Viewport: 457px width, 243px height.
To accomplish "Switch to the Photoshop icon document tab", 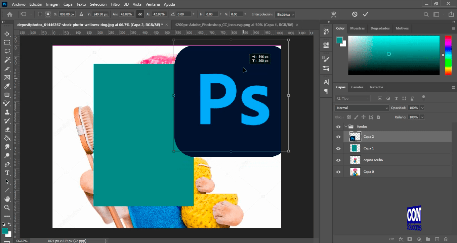I will [x=234, y=25].
